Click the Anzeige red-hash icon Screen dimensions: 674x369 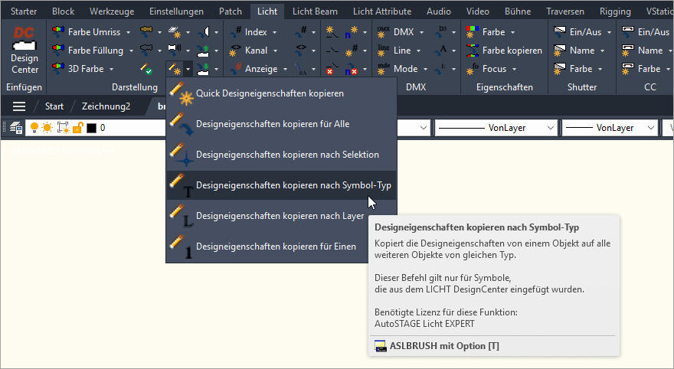236,69
